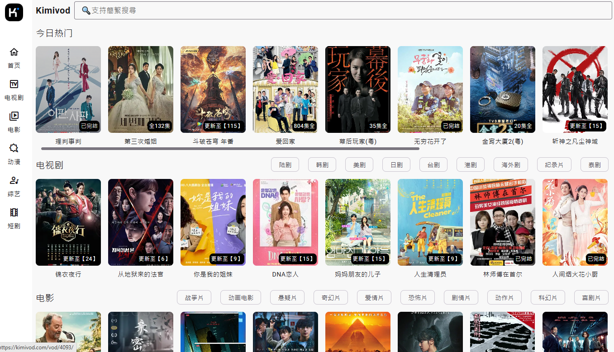Click the 今日热门 section heading
This screenshot has height=352, width=614.
point(54,33)
